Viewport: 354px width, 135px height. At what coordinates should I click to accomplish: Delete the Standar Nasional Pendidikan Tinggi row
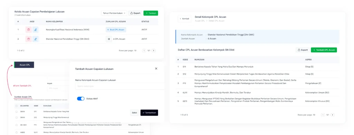(x=28, y=39)
